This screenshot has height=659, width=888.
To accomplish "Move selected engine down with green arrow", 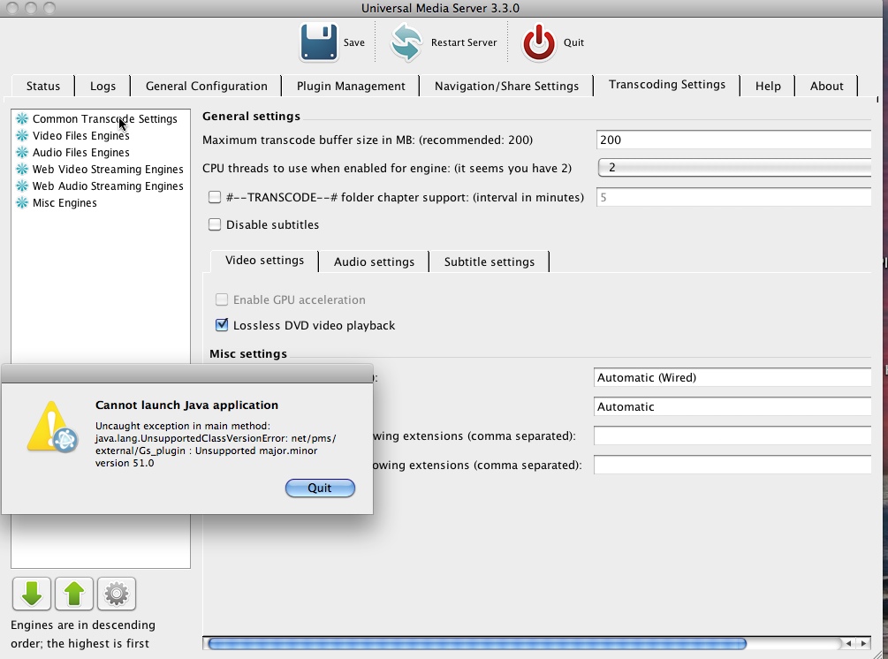I will click(x=32, y=594).
